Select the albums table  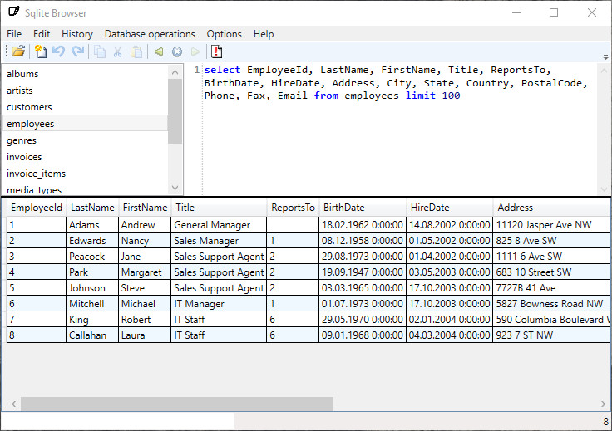pos(85,74)
